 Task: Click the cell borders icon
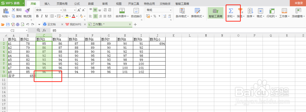[52, 16]
